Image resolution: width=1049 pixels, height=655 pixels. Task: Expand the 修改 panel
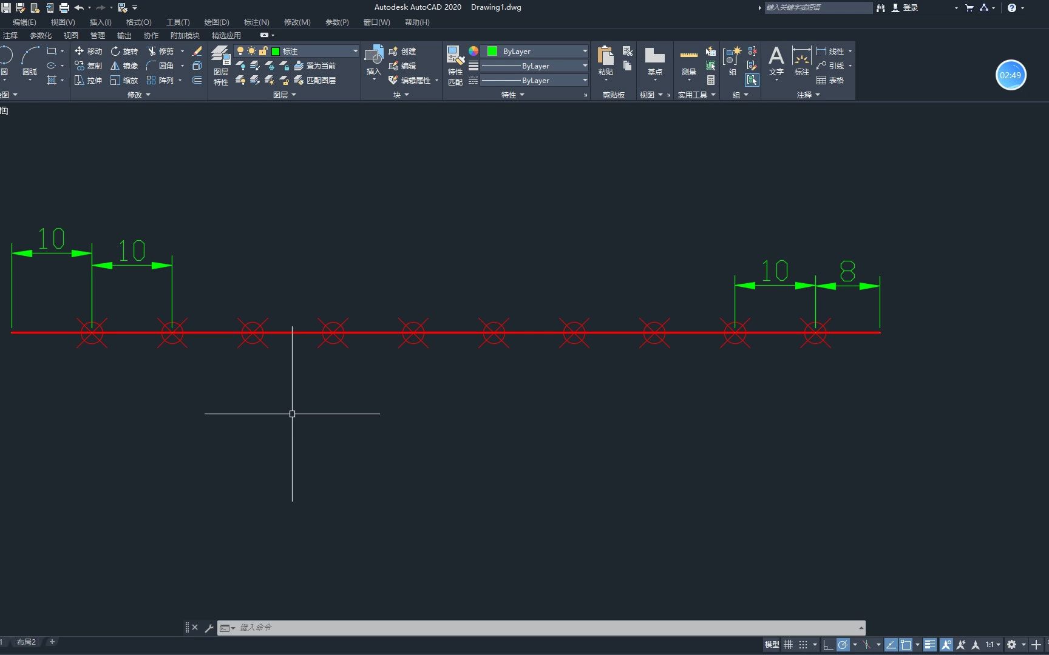(138, 95)
